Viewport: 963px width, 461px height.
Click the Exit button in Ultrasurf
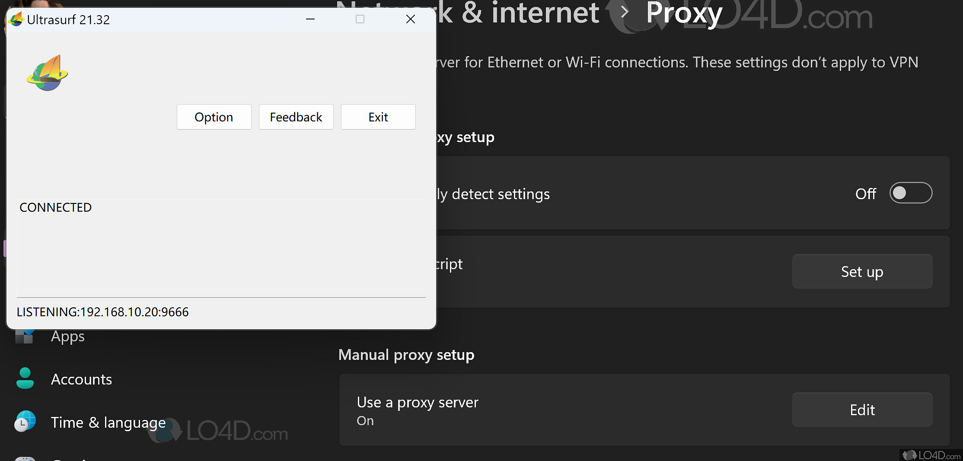[x=378, y=117]
